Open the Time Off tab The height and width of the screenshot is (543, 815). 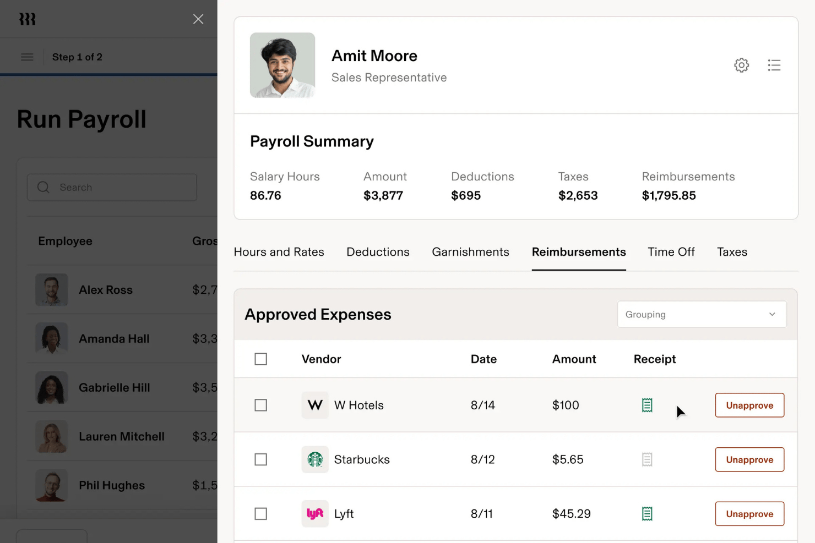point(671,252)
